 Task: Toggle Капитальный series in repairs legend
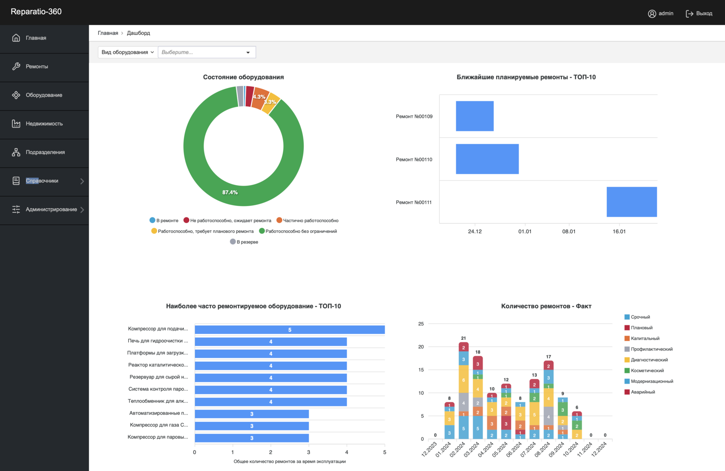pos(642,339)
